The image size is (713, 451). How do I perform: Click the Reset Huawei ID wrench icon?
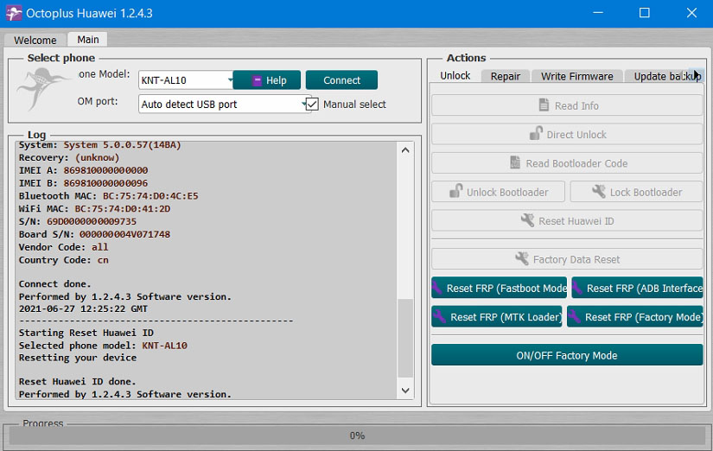[x=527, y=220]
